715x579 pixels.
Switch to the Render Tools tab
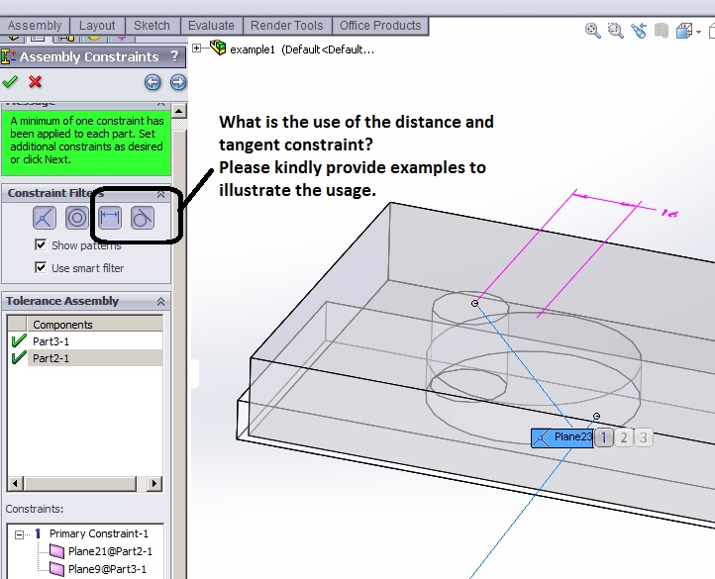287,26
